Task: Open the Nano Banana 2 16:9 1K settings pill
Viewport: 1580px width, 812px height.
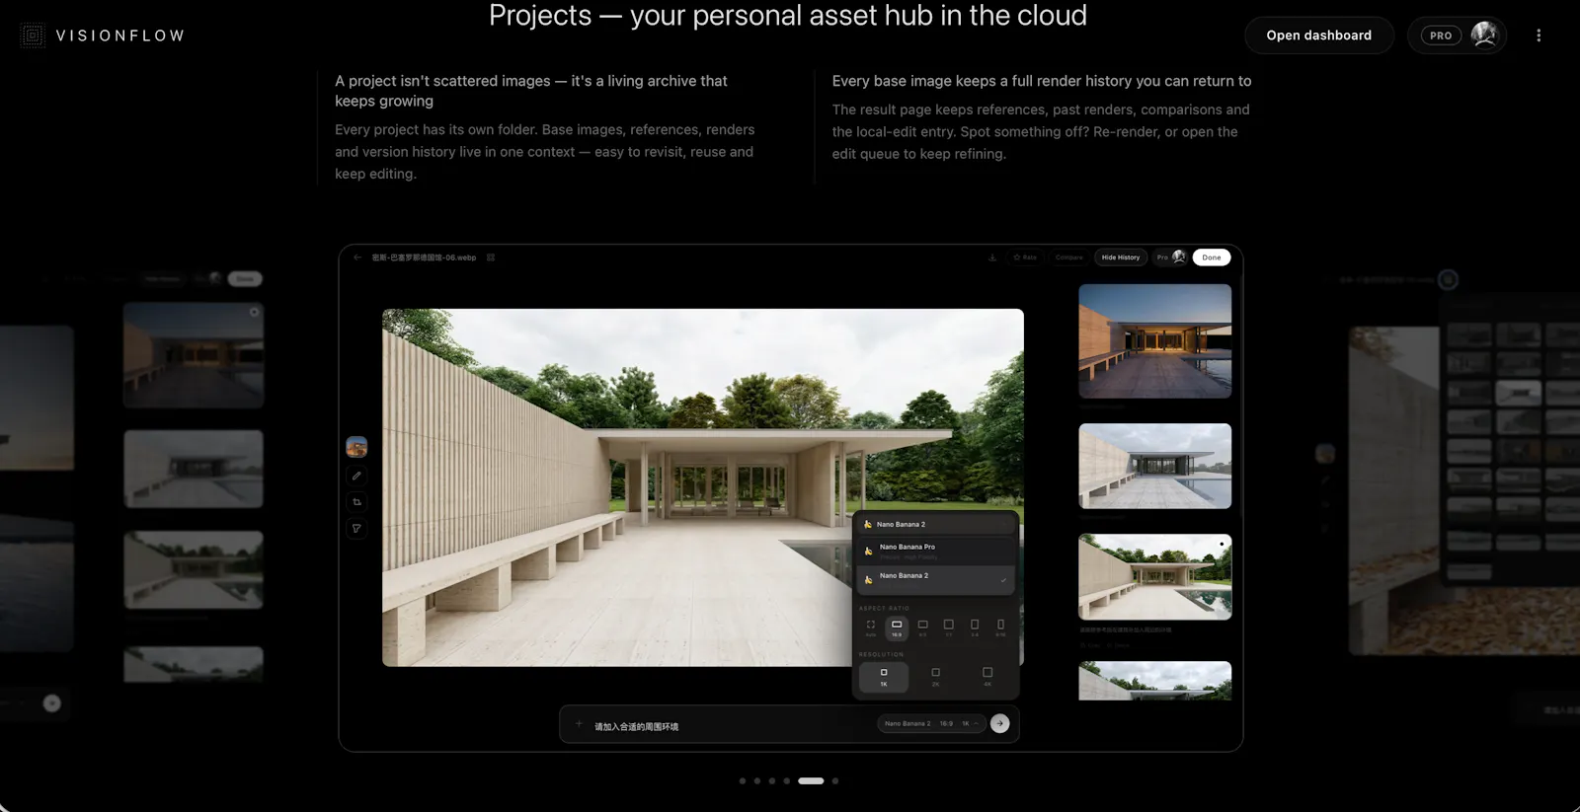Action: [931, 723]
